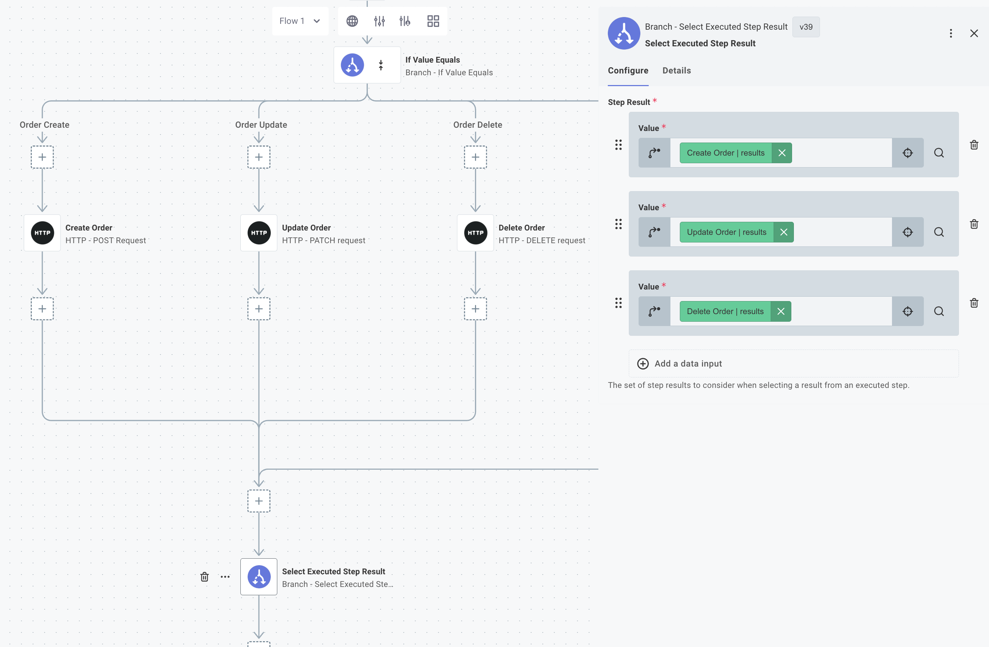The width and height of the screenshot is (989, 647).
Task: Click the trash icon beside Select Executed Step Result node
Action: [x=204, y=577]
